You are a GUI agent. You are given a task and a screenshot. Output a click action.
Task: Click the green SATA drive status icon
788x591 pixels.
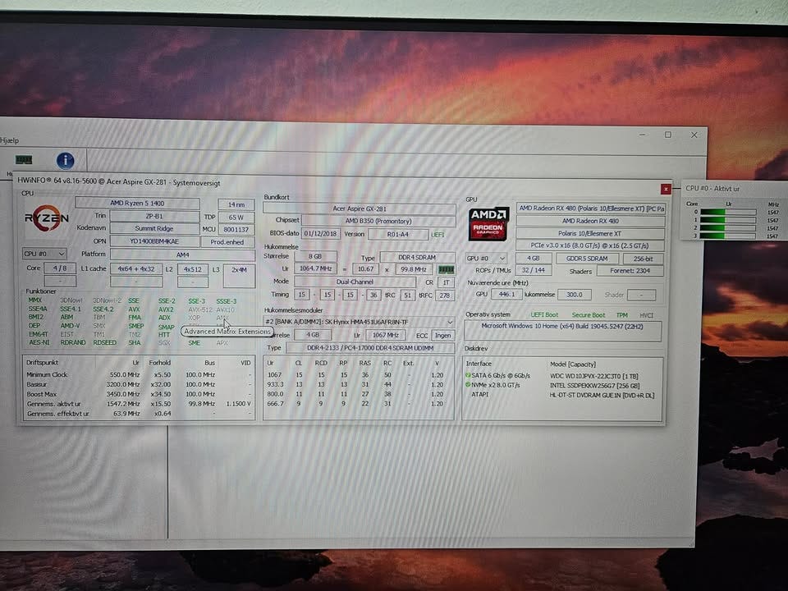[x=469, y=374]
